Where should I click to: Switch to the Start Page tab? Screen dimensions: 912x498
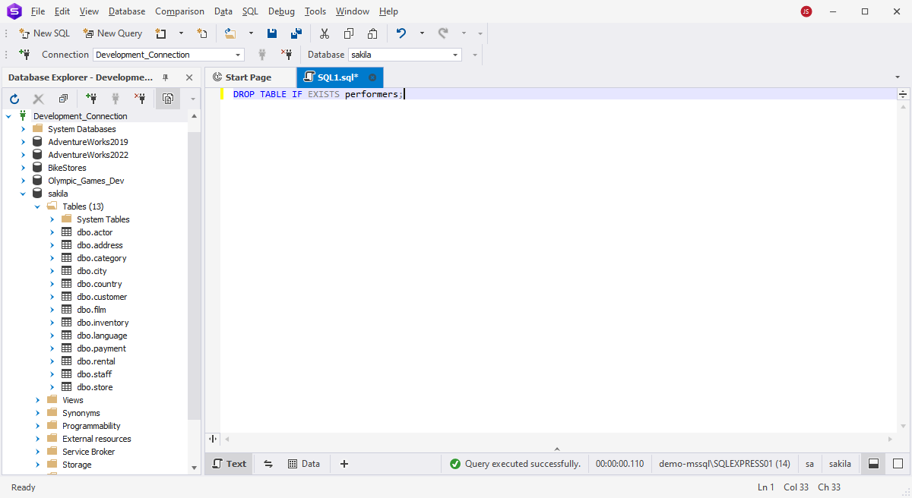(x=249, y=77)
